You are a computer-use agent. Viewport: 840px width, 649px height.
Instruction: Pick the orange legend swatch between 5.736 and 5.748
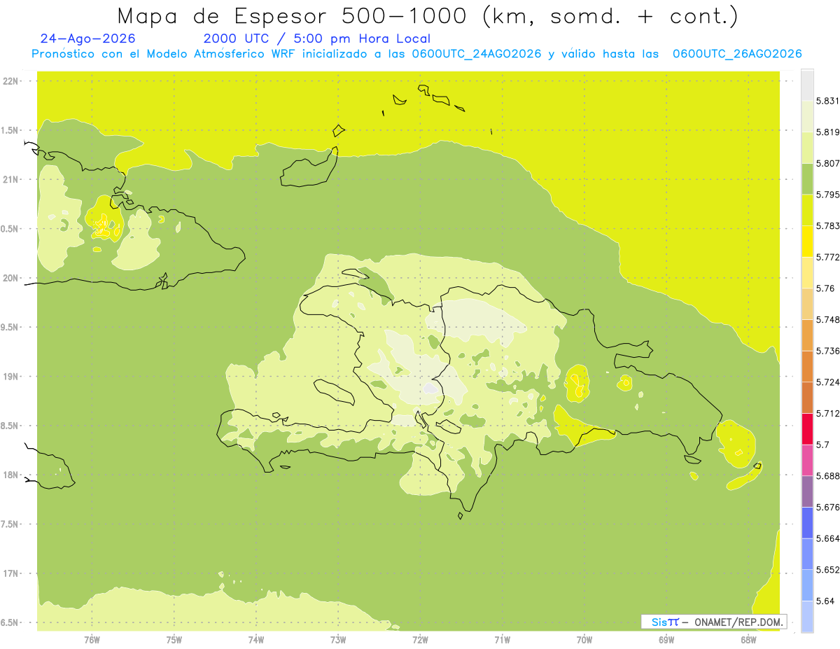(807, 335)
